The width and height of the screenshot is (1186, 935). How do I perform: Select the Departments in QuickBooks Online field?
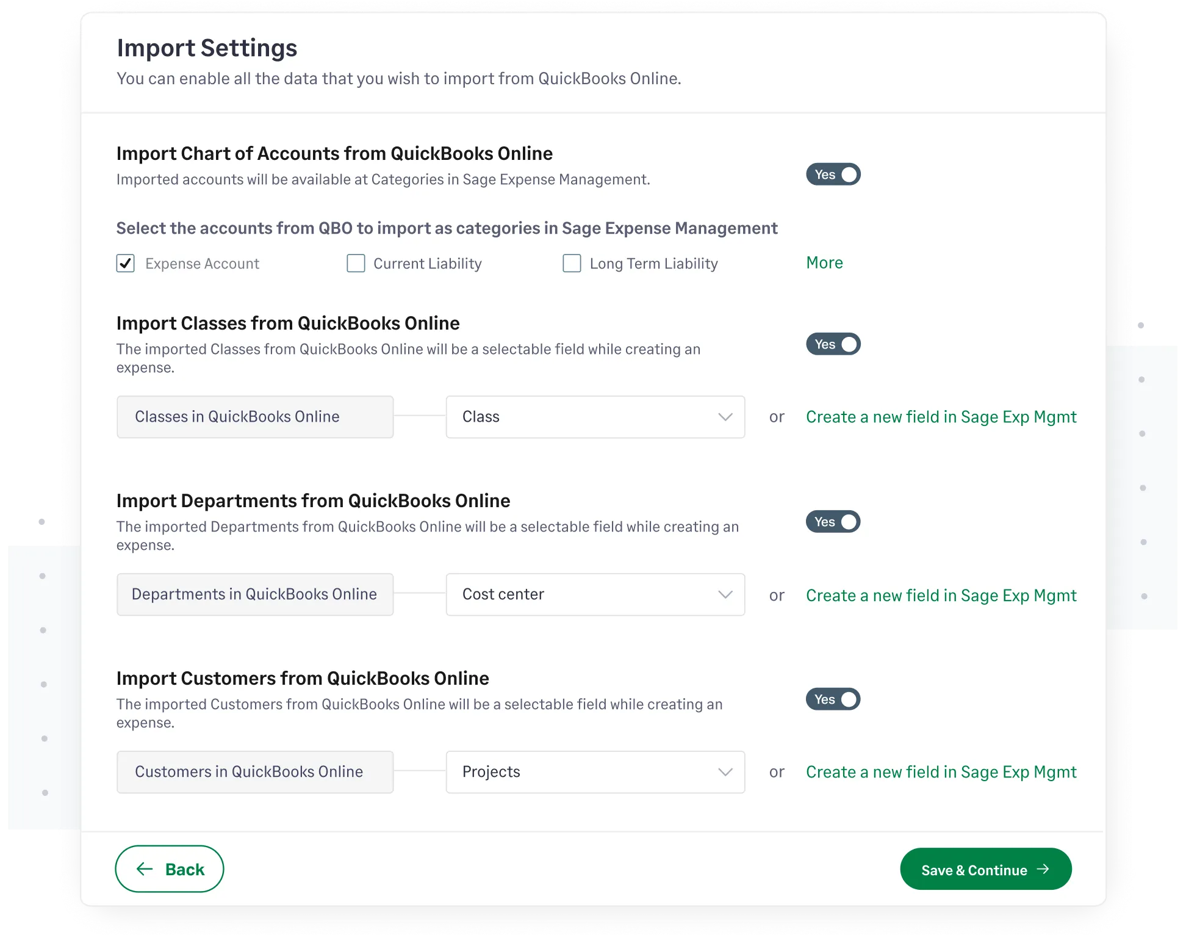pyautogui.click(x=254, y=594)
